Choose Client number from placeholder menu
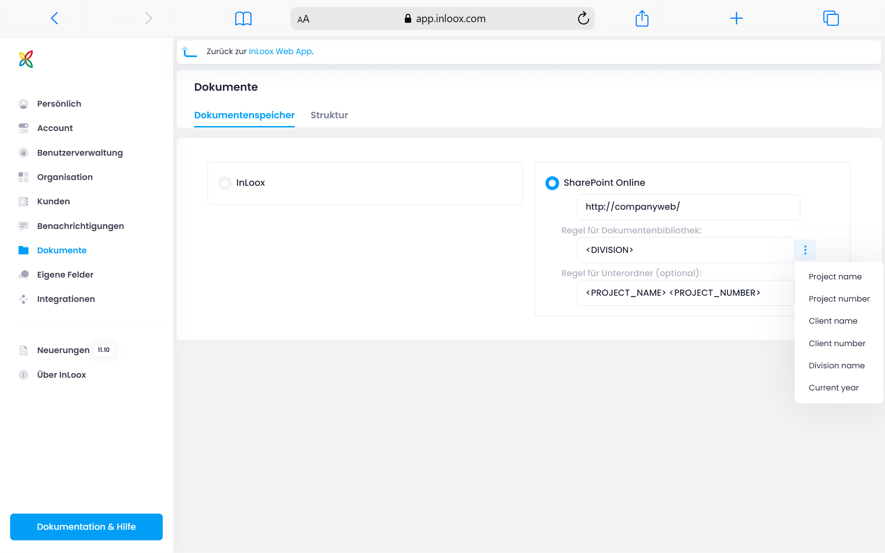 coord(837,343)
